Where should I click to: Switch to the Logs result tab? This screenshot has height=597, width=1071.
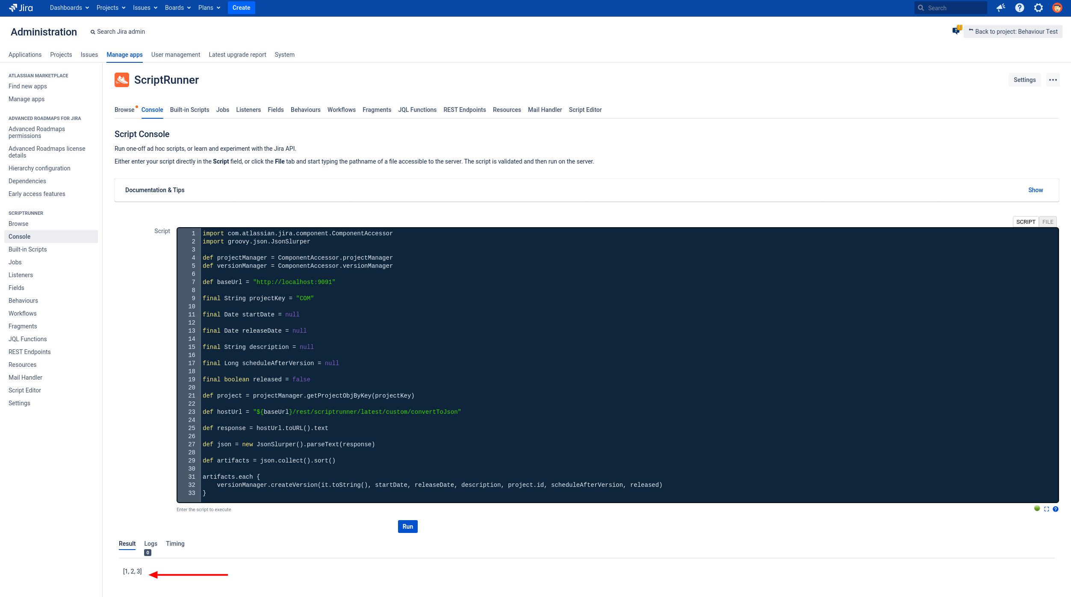(x=150, y=544)
